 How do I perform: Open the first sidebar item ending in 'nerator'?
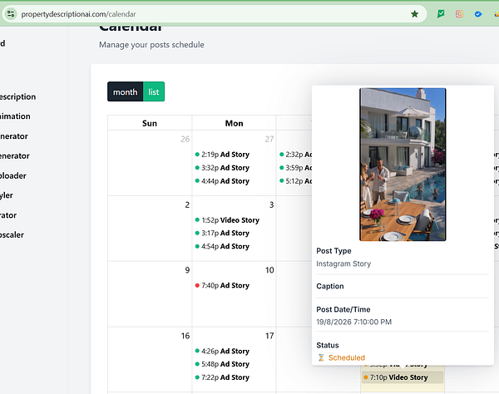[x=14, y=136]
